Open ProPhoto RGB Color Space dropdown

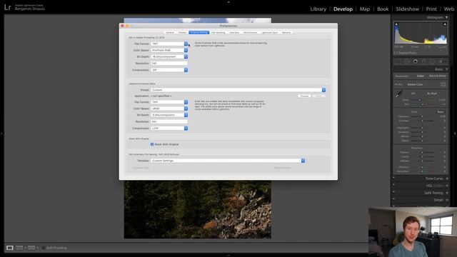tap(169, 50)
